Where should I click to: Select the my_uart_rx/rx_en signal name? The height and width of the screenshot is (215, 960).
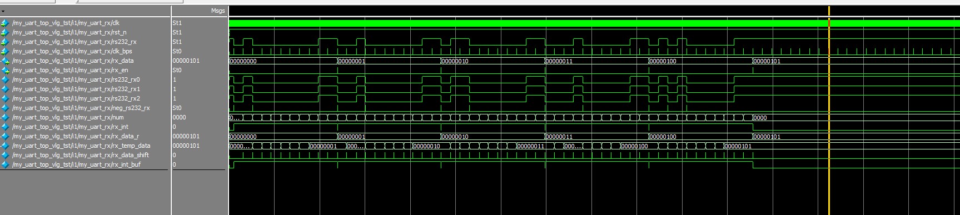pyautogui.click(x=70, y=70)
